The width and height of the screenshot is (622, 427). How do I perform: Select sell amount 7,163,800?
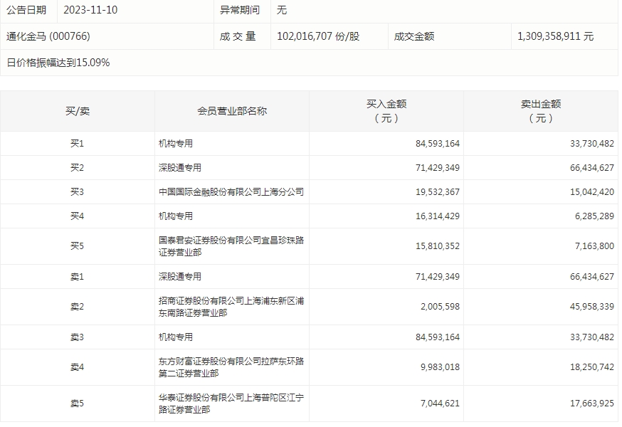[x=594, y=246]
